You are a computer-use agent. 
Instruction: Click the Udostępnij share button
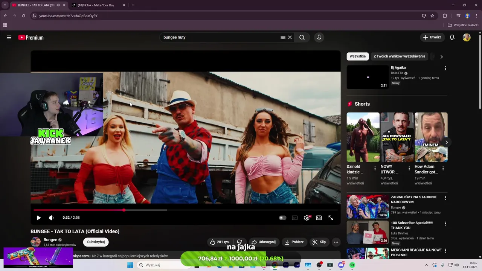(264, 242)
